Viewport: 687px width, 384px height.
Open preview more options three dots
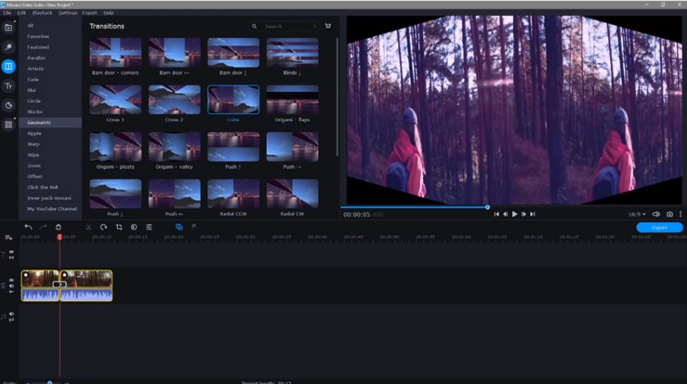click(680, 214)
